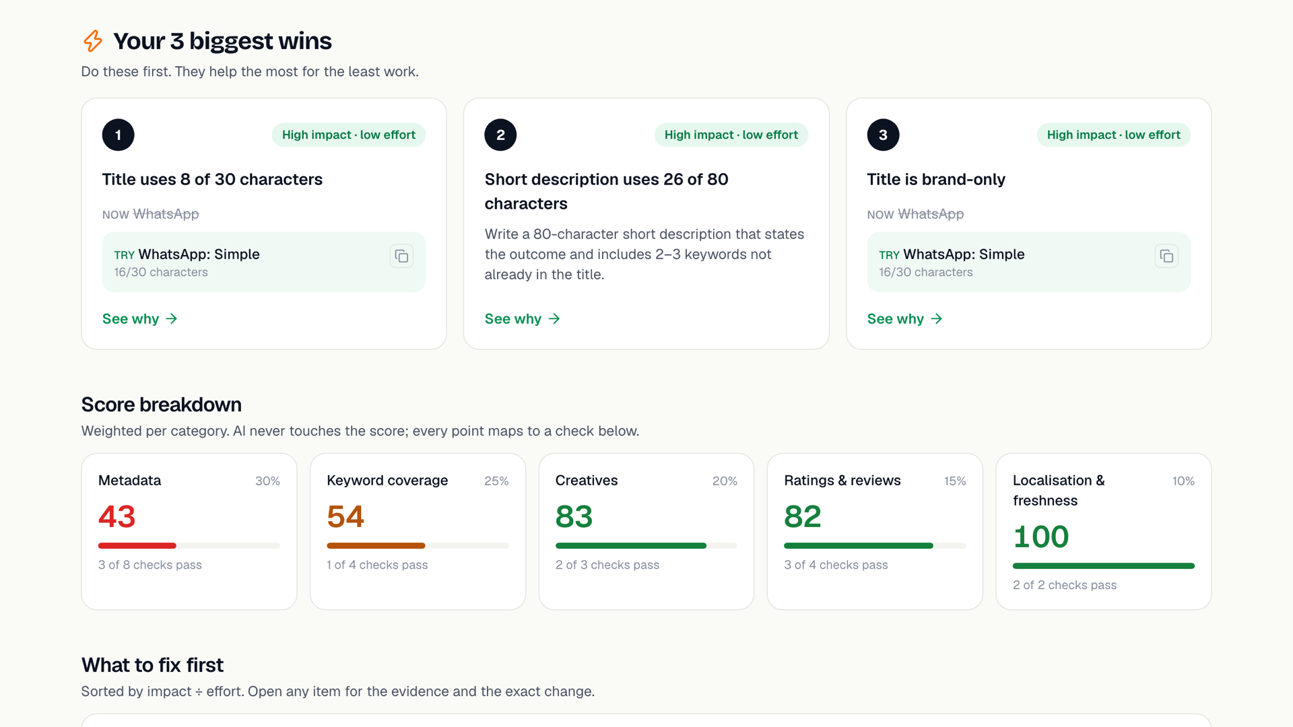Image resolution: width=1293 pixels, height=727 pixels.
Task: Click the Localisation score 100
Action: [x=1040, y=536]
